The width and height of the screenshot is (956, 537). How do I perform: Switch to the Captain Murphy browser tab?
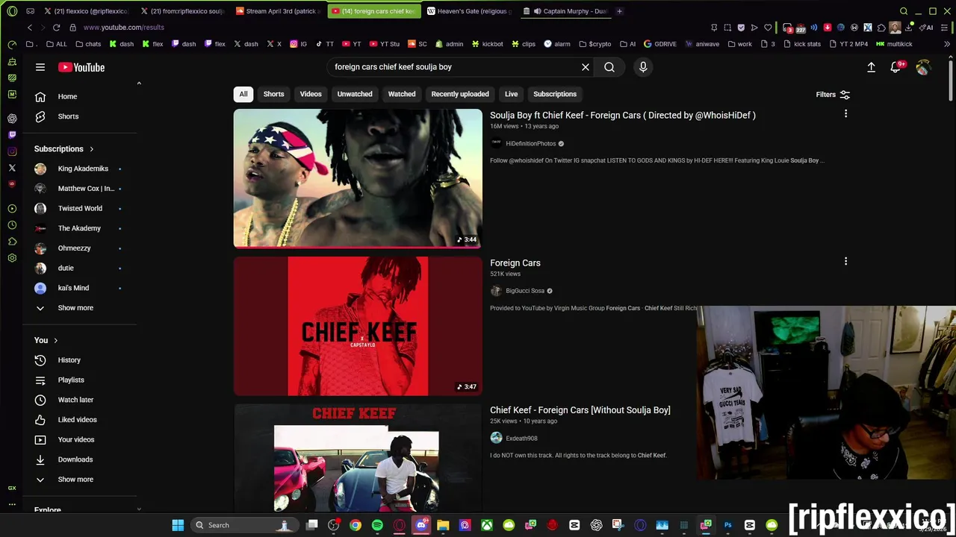tap(565, 11)
